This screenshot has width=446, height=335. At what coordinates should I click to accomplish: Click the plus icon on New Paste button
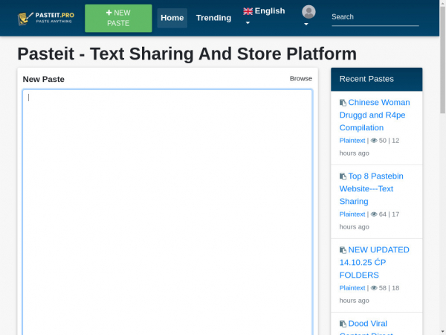coord(109,13)
